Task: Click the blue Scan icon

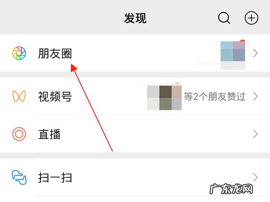Action: pos(19,177)
